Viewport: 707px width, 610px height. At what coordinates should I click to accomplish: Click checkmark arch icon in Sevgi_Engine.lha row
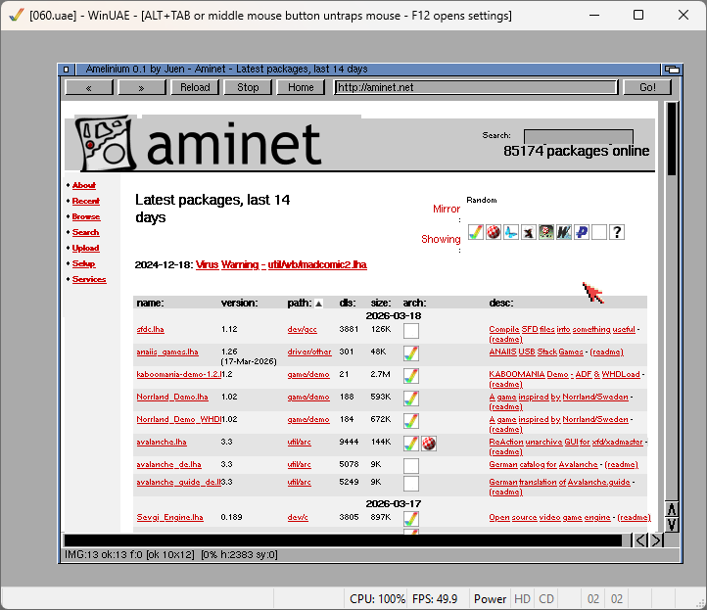[411, 519]
